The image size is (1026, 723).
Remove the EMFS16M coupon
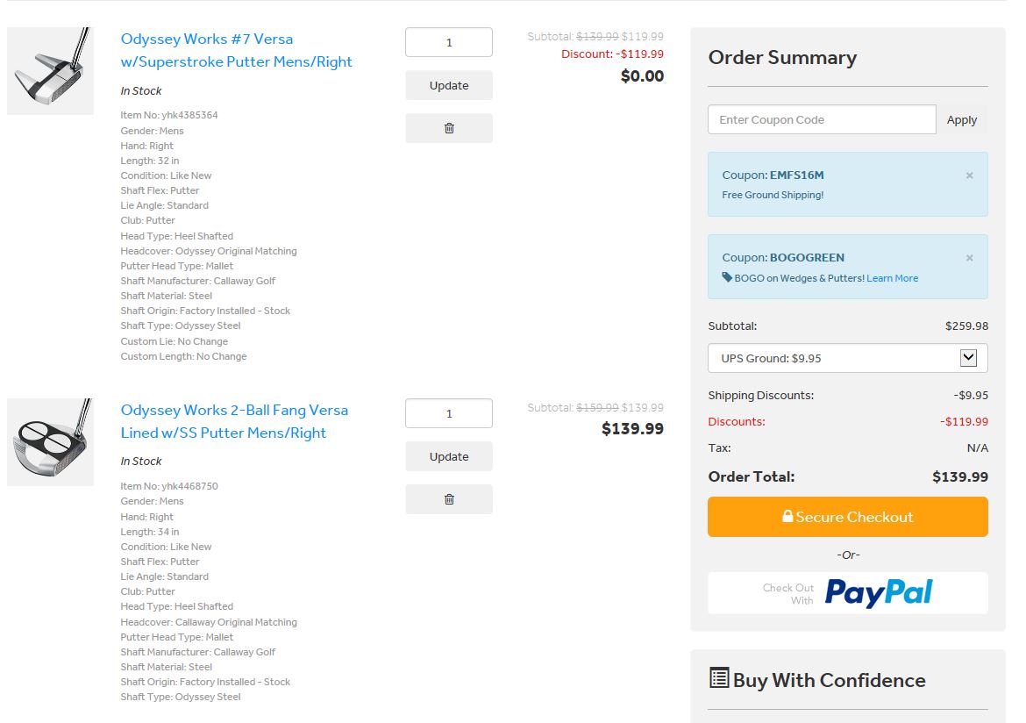pyautogui.click(x=969, y=175)
